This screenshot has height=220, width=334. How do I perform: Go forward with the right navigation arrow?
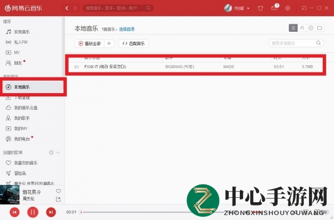(x=75, y=8)
